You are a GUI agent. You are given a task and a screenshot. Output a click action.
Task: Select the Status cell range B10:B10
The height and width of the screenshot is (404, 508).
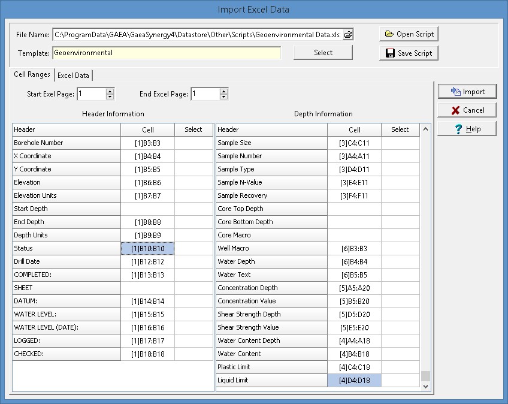(x=147, y=248)
